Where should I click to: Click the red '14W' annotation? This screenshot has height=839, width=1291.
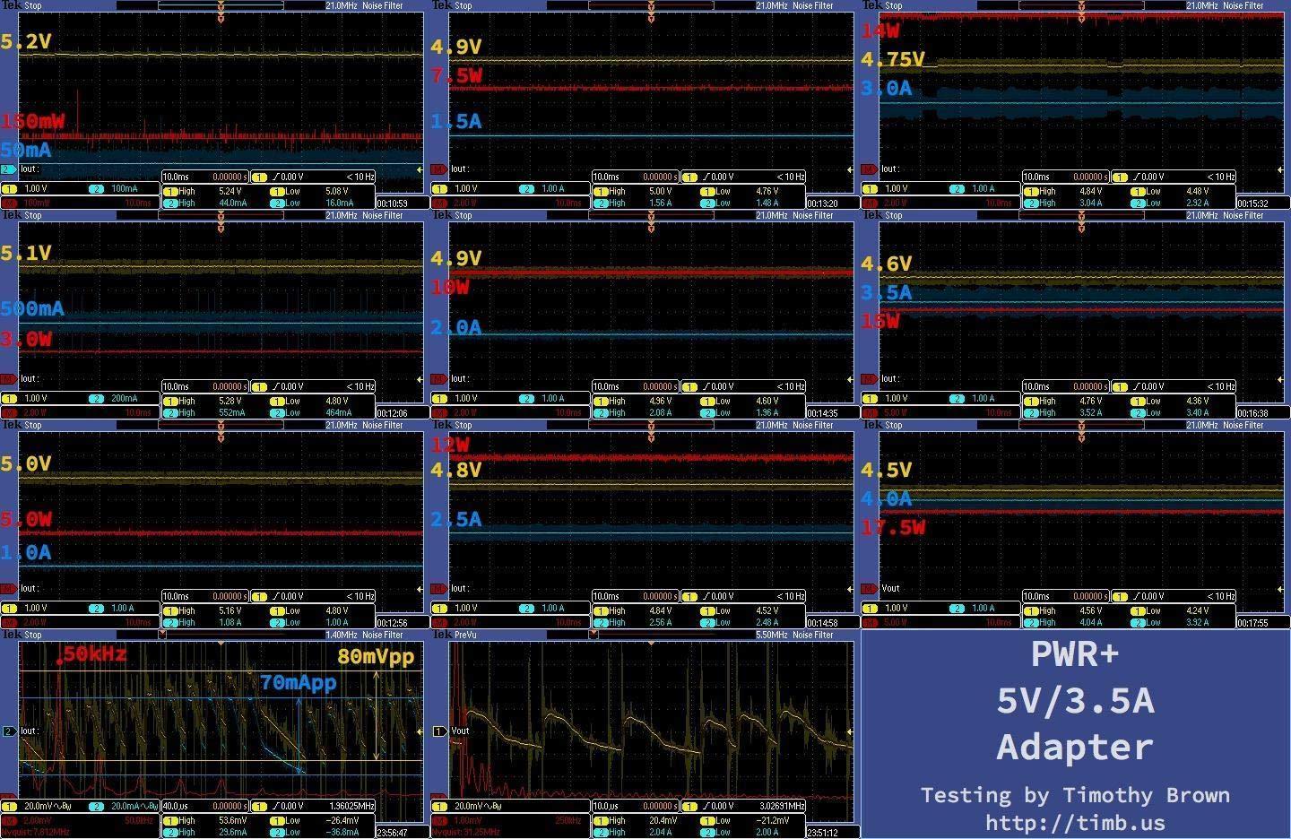(879, 30)
